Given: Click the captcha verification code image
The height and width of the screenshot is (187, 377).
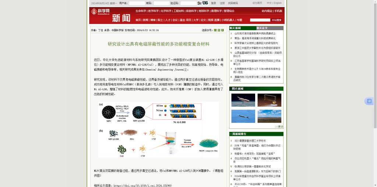Looking at the screenshot, I should pos(203,3).
